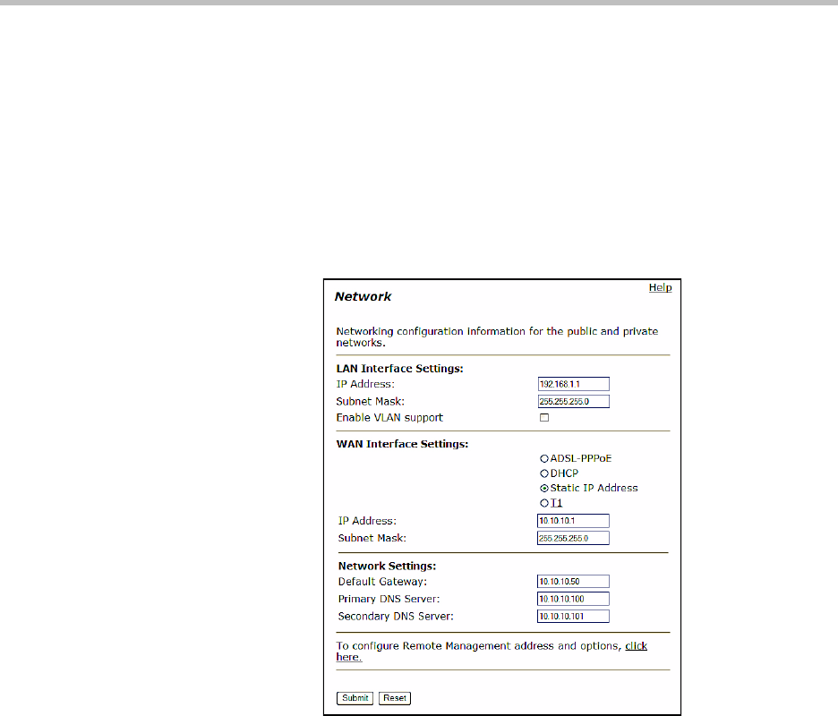
Task: Click the Default Gateway field
Action: (573, 582)
